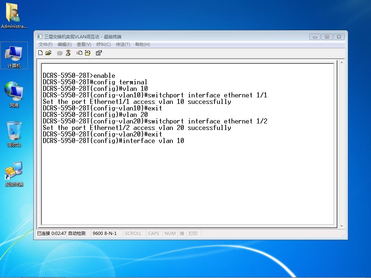Click the NUM status indicator

click(170, 233)
